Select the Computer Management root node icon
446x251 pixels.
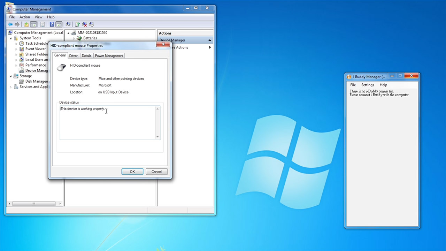tap(10, 33)
